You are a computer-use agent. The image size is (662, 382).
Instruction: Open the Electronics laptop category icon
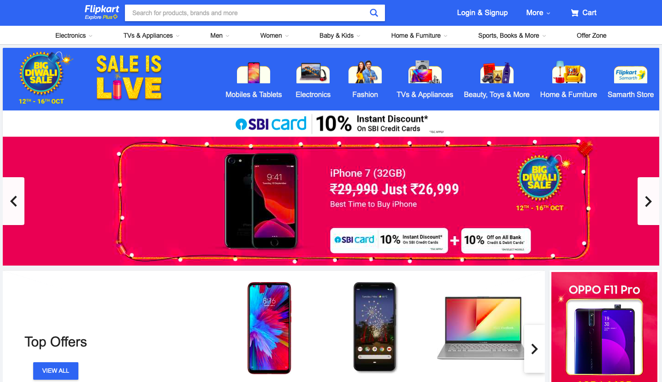[313, 73]
